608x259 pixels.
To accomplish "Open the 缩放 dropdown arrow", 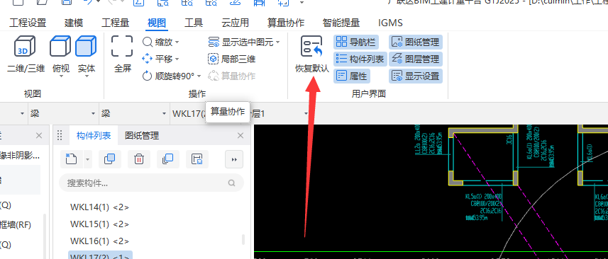I will coord(177,42).
